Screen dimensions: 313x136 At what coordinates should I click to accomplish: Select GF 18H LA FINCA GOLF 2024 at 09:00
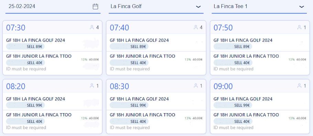243,99
